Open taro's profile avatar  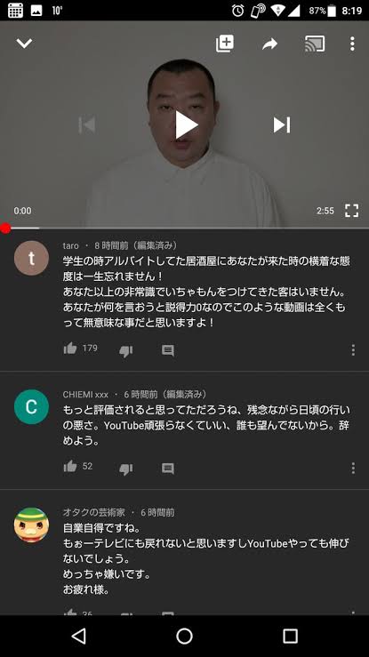click(31, 258)
